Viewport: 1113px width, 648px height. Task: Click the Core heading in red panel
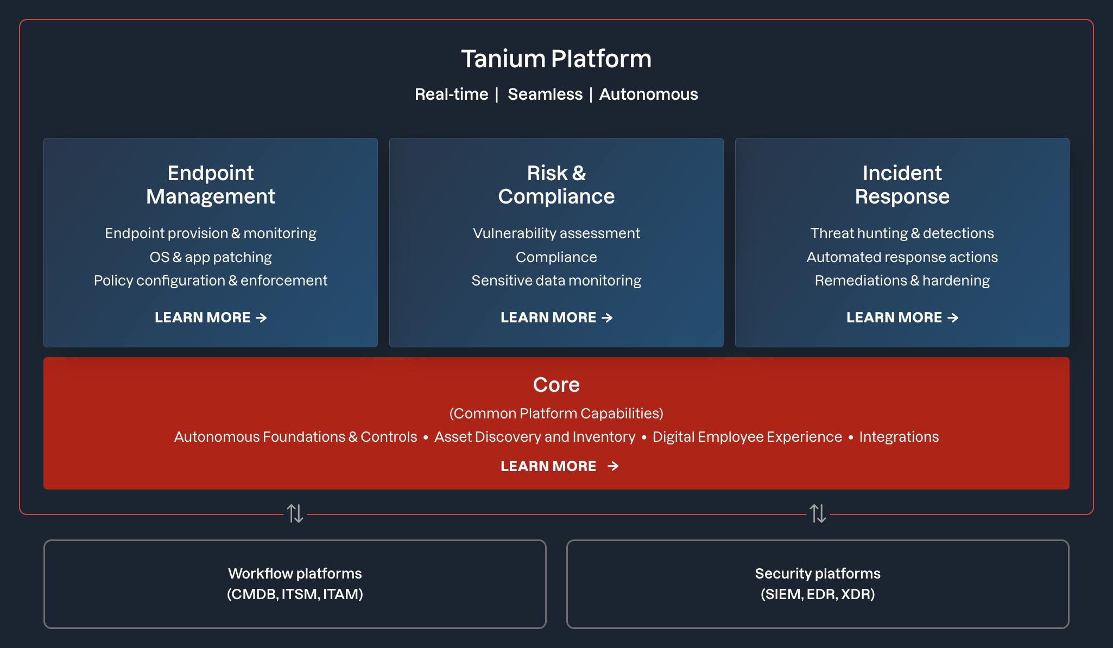click(556, 385)
